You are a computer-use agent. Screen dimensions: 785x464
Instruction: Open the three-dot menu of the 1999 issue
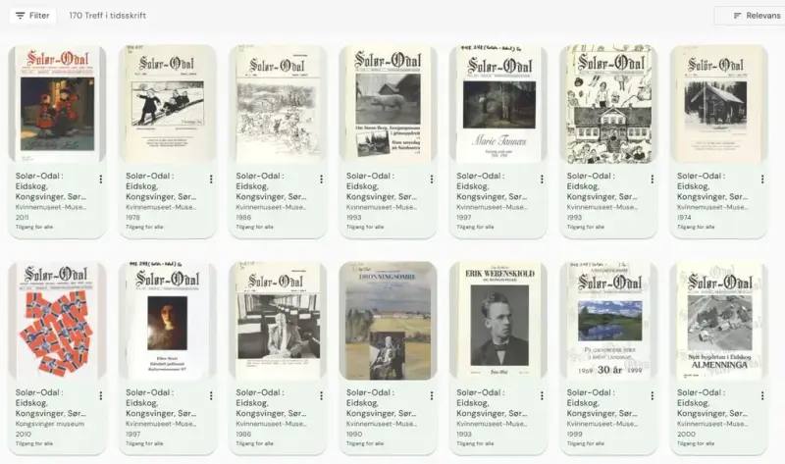tap(652, 396)
